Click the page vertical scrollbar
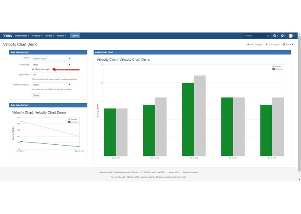This screenshot has height=214, width=301. (299, 104)
